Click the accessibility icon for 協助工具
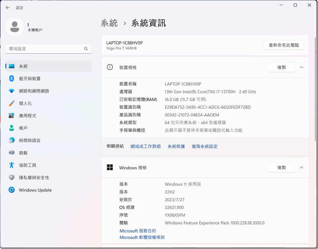 point(12,165)
